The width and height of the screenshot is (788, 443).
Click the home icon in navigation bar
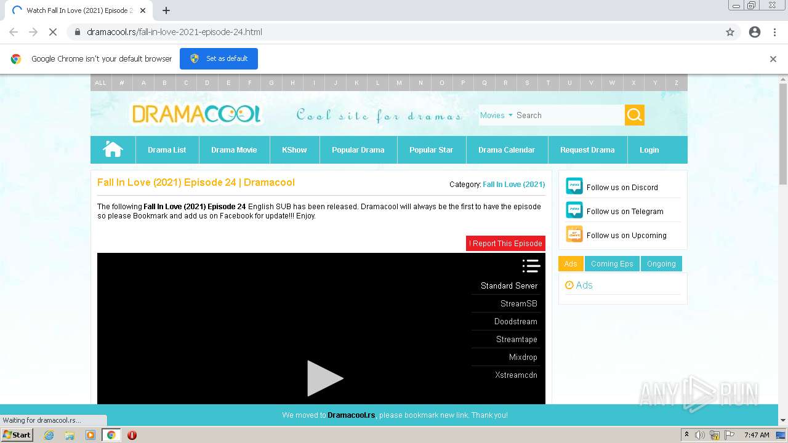click(113, 150)
